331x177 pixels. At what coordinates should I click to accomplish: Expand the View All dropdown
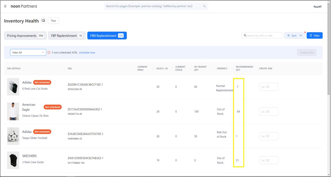pos(28,52)
